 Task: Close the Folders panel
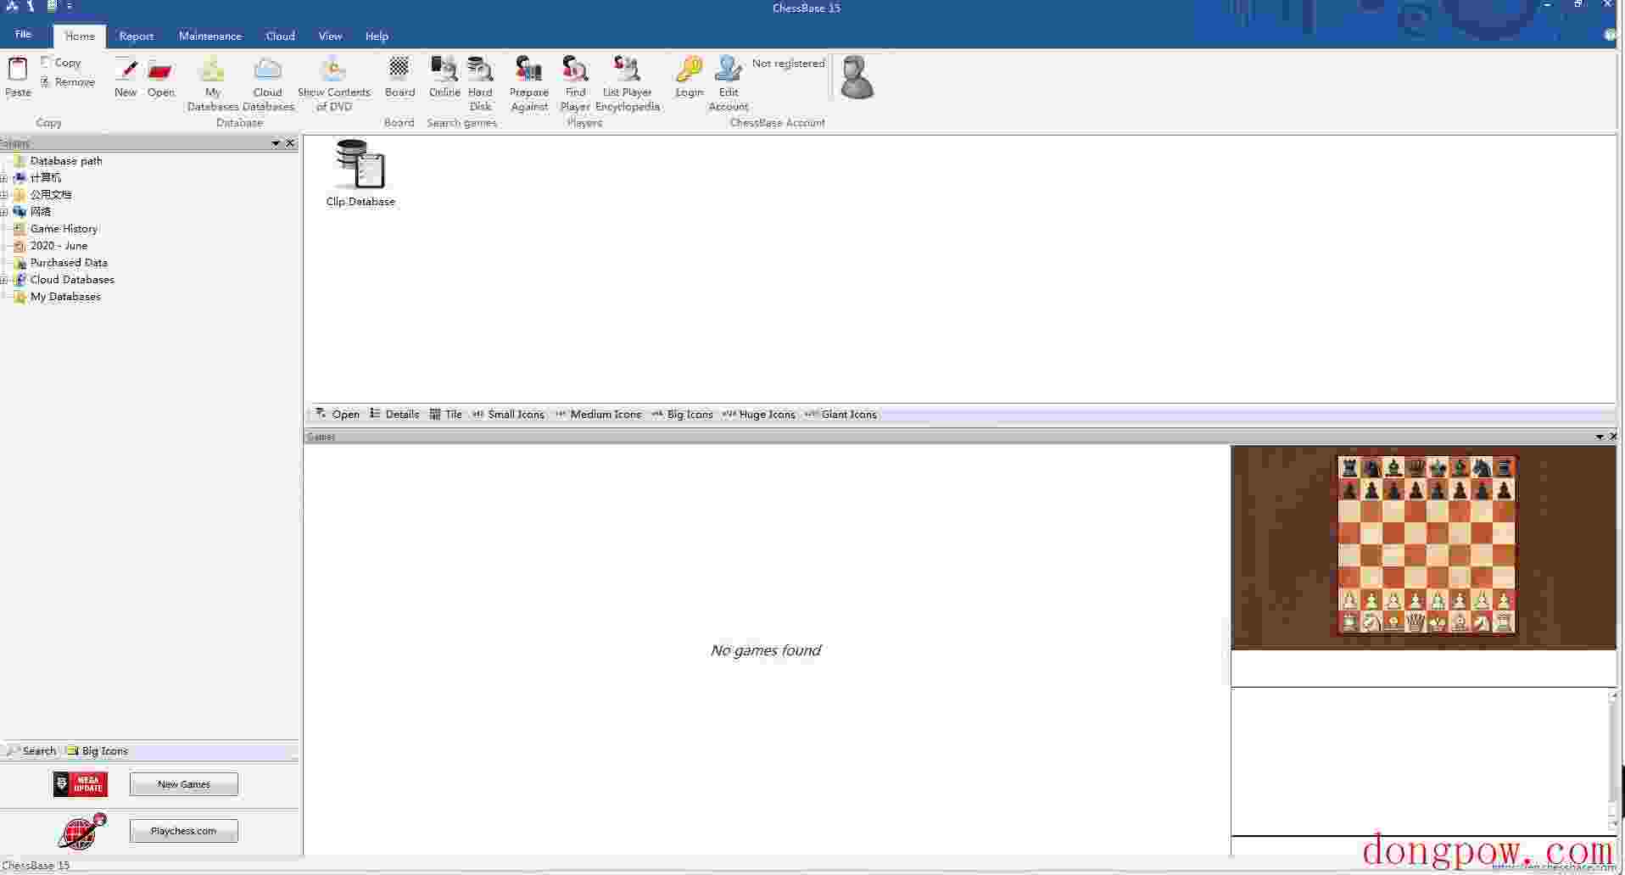point(290,143)
